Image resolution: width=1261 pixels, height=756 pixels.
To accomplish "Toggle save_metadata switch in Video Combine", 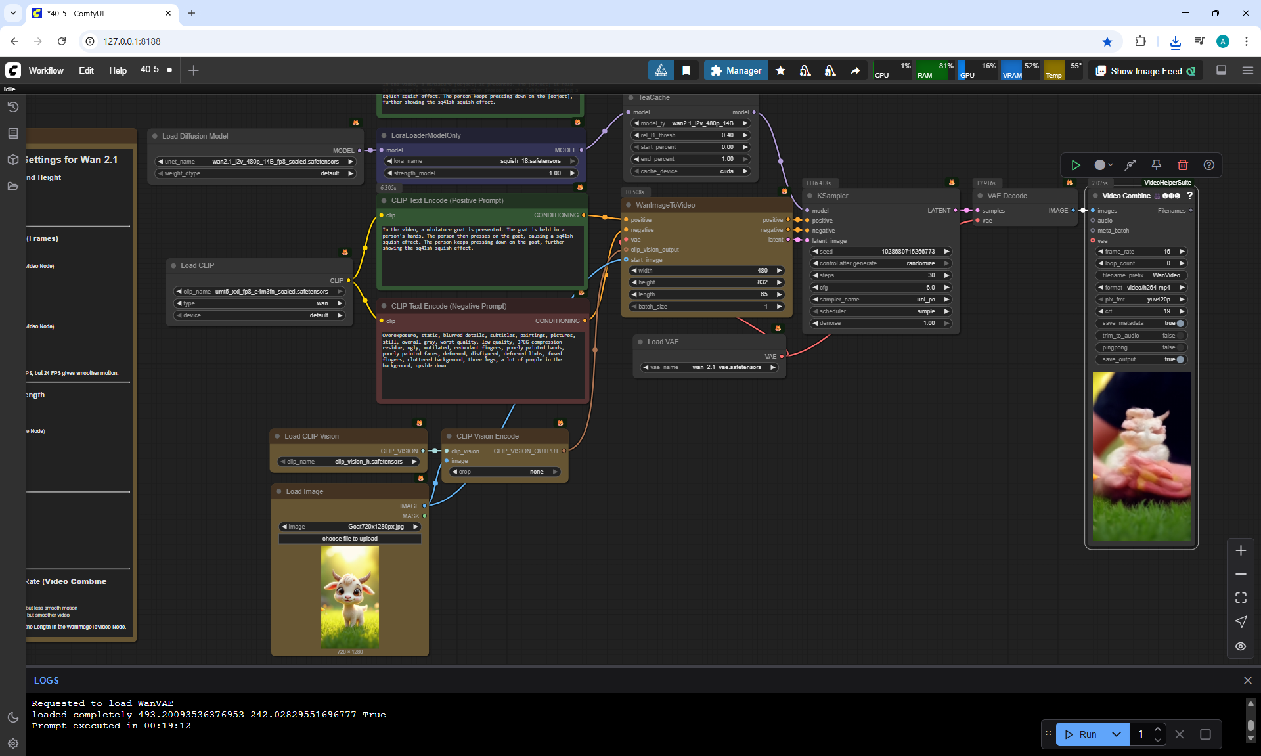I will (1180, 323).
